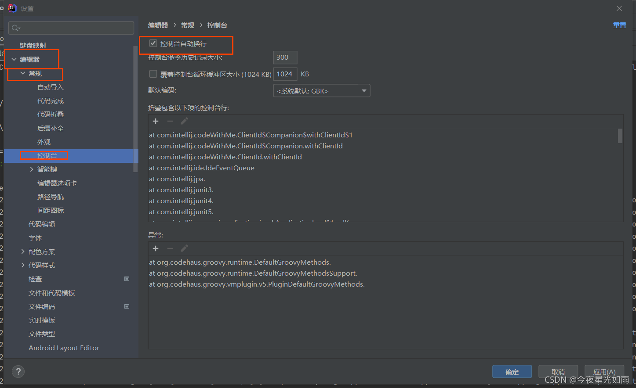Select 自动导入 in settings tree
The image size is (636, 388).
click(51, 87)
